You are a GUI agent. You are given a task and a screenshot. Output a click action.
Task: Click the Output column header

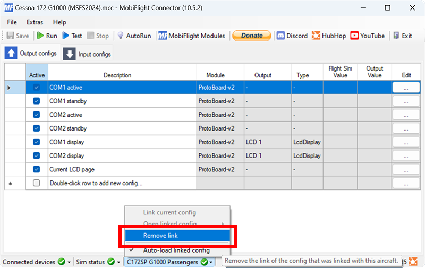pos(268,72)
